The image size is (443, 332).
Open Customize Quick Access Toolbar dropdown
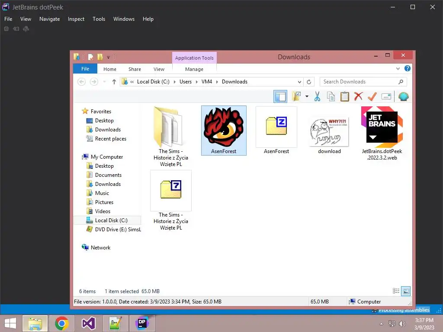pos(108,57)
